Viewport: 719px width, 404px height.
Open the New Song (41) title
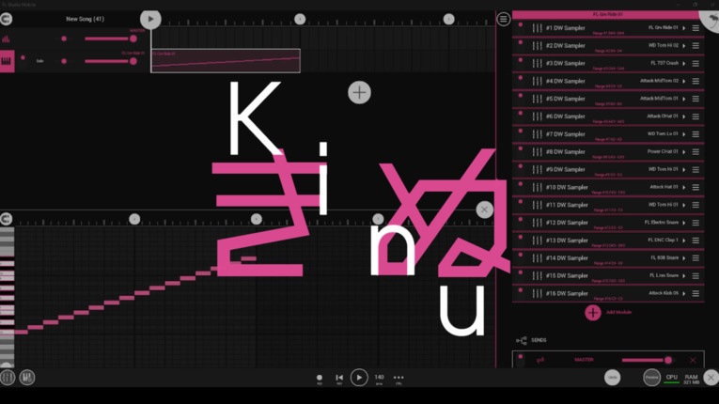click(x=86, y=19)
